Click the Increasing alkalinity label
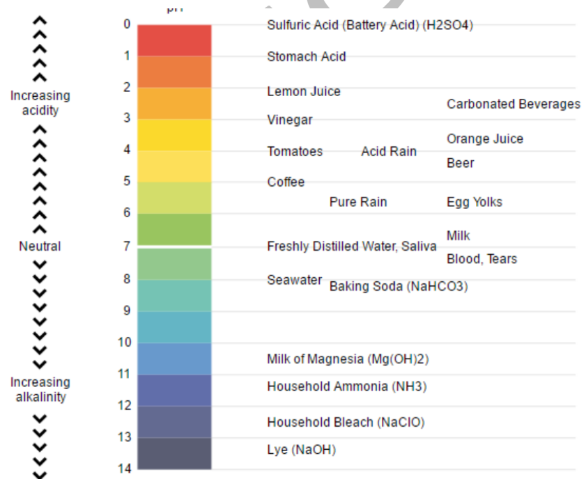The height and width of the screenshot is (479, 586). [x=40, y=390]
